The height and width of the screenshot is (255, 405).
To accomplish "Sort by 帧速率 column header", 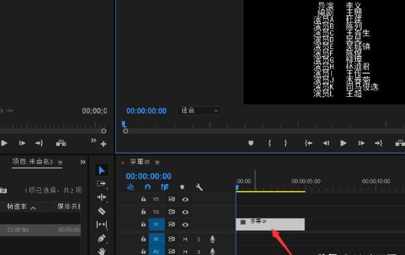I will coord(17,207).
